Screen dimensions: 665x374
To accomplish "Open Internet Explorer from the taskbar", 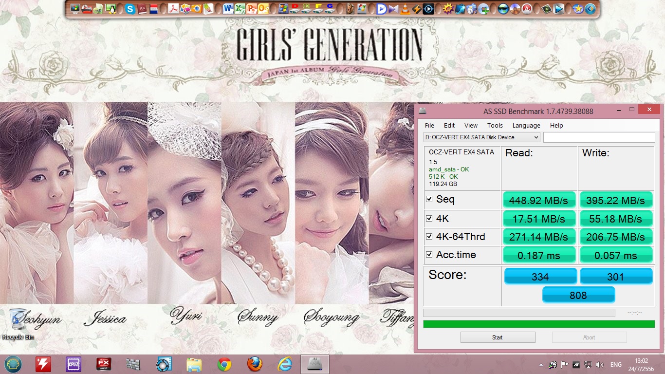I will point(285,364).
